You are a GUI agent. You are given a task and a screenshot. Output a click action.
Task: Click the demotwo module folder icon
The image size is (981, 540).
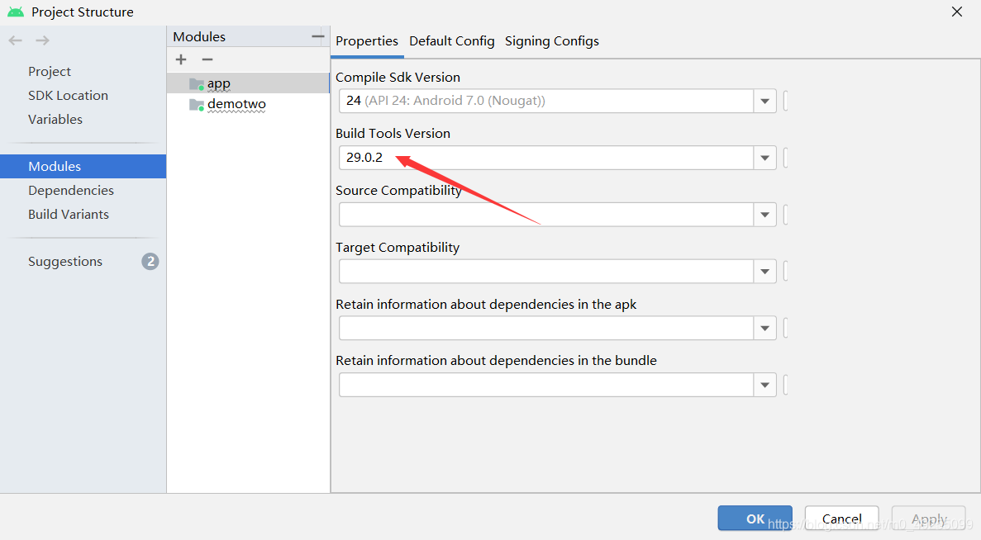tap(197, 104)
